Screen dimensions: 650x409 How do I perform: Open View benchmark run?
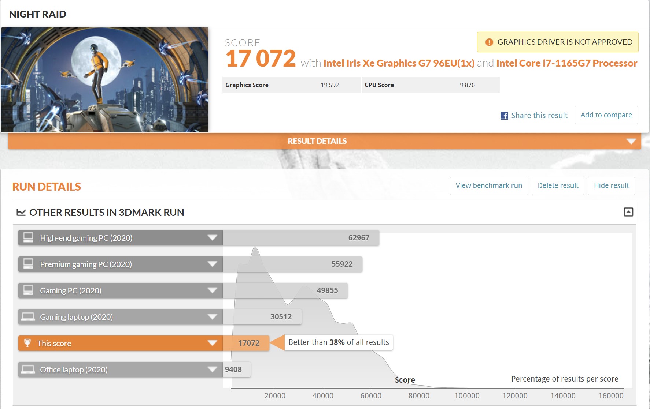[x=489, y=185]
